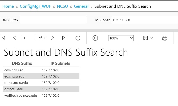Click the IP Subnet input field
Image resolution: width=178 pixels, height=106 pixels.
pos(145,20)
